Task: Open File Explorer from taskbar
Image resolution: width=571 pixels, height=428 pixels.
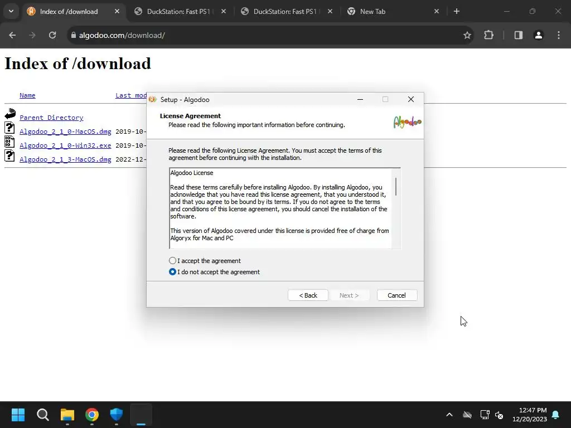Action: point(67,415)
